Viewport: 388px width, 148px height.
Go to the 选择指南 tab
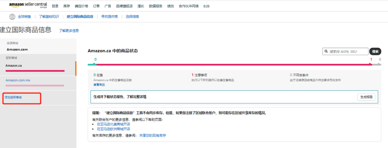point(132,17)
